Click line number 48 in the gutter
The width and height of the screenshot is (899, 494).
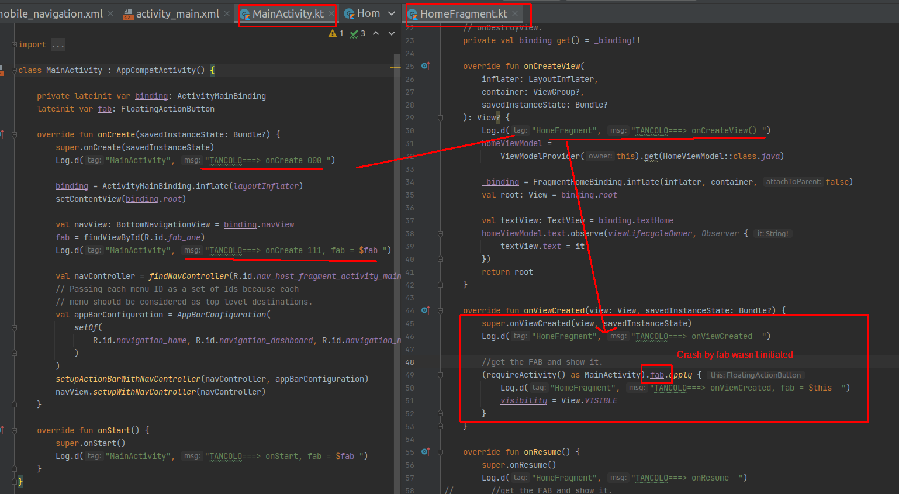(x=410, y=362)
